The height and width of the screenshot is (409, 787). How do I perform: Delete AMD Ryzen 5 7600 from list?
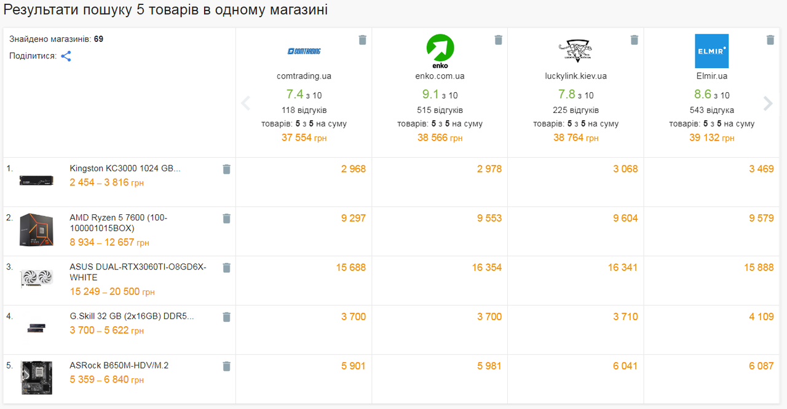[226, 218]
